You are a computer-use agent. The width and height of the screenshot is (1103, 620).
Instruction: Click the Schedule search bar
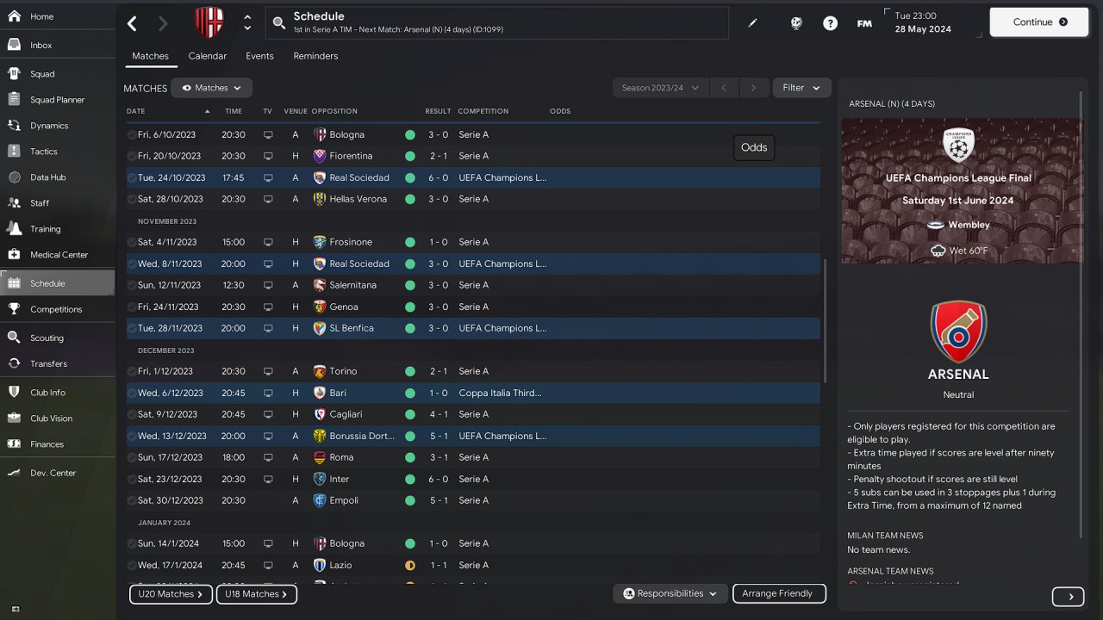[x=496, y=23]
